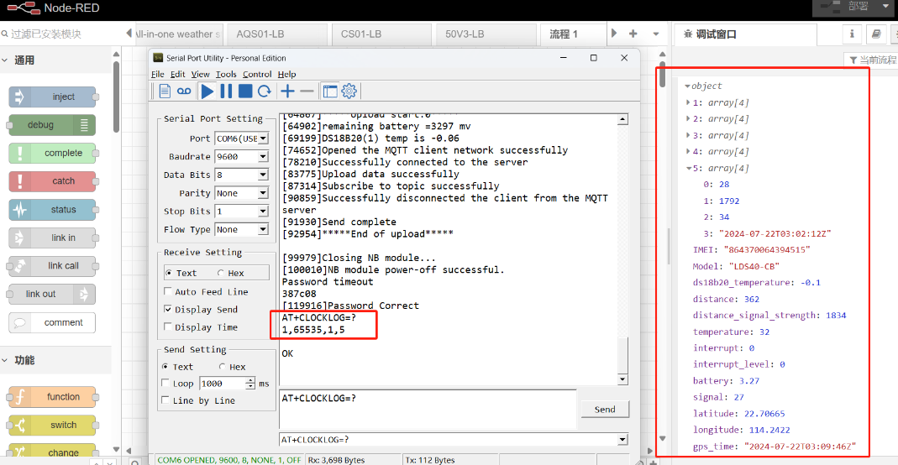Open the Data Bits dropdown

[x=263, y=175]
